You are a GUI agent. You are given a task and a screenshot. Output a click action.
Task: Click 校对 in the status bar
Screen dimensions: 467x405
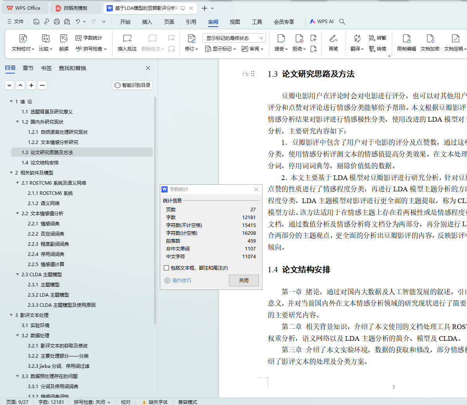tap(126, 402)
